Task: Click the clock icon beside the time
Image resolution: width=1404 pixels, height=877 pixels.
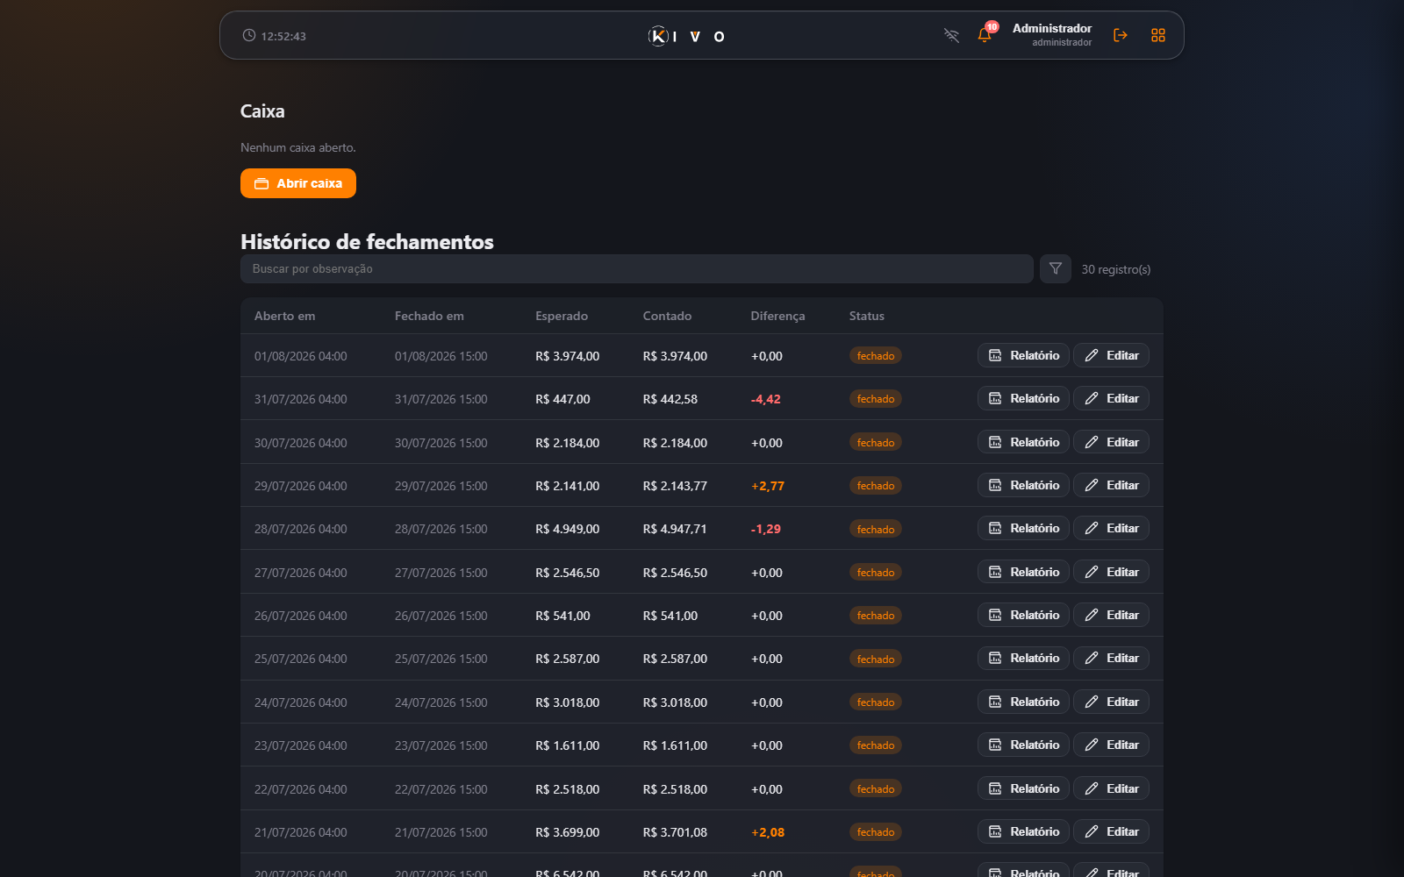Action: [249, 35]
